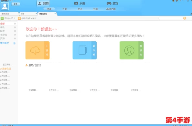The height and width of the screenshot is (126, 192).
Task: Click the user avatar picture
Action: coord(5,6)
